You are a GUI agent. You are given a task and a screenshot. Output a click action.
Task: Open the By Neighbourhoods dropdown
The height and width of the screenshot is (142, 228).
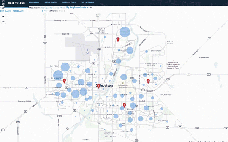click(78, 8)
